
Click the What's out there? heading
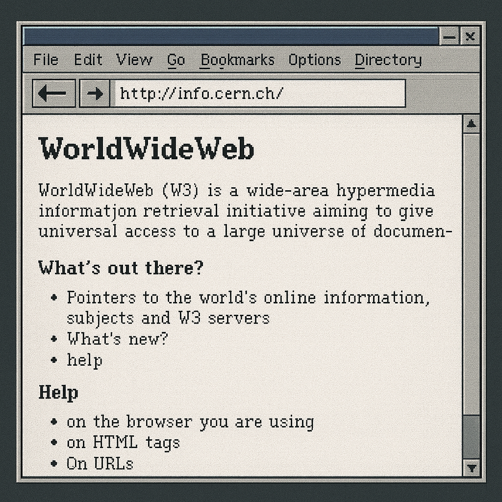click(121, 268)
